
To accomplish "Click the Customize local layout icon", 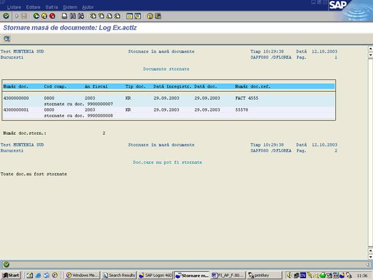I will [158, 16].
